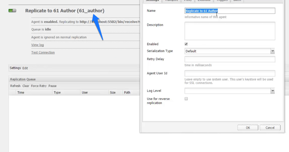Cancel the agent settings dialog
The height and width of the screenshot is (152, 289).
(x=270, y=127)
